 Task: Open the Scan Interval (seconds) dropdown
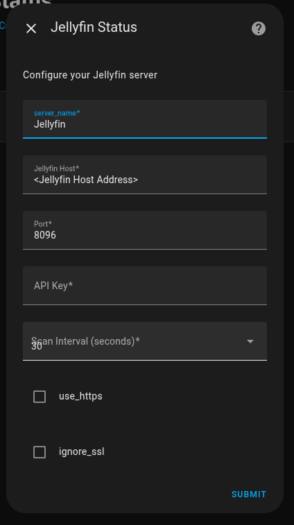point(145,341)
